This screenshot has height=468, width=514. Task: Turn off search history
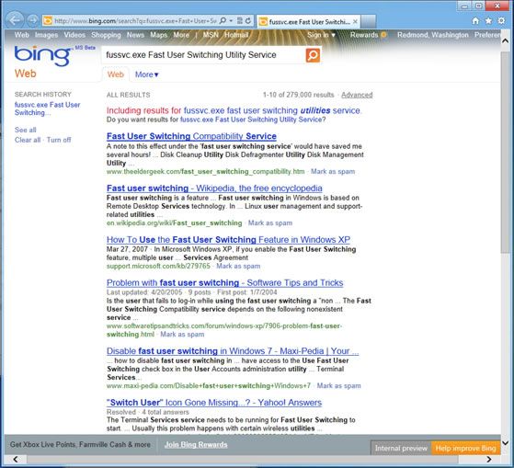(x=59, y=140)
